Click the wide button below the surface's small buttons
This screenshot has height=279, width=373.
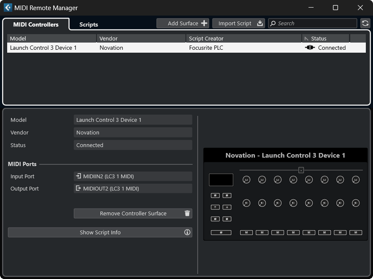221,233
